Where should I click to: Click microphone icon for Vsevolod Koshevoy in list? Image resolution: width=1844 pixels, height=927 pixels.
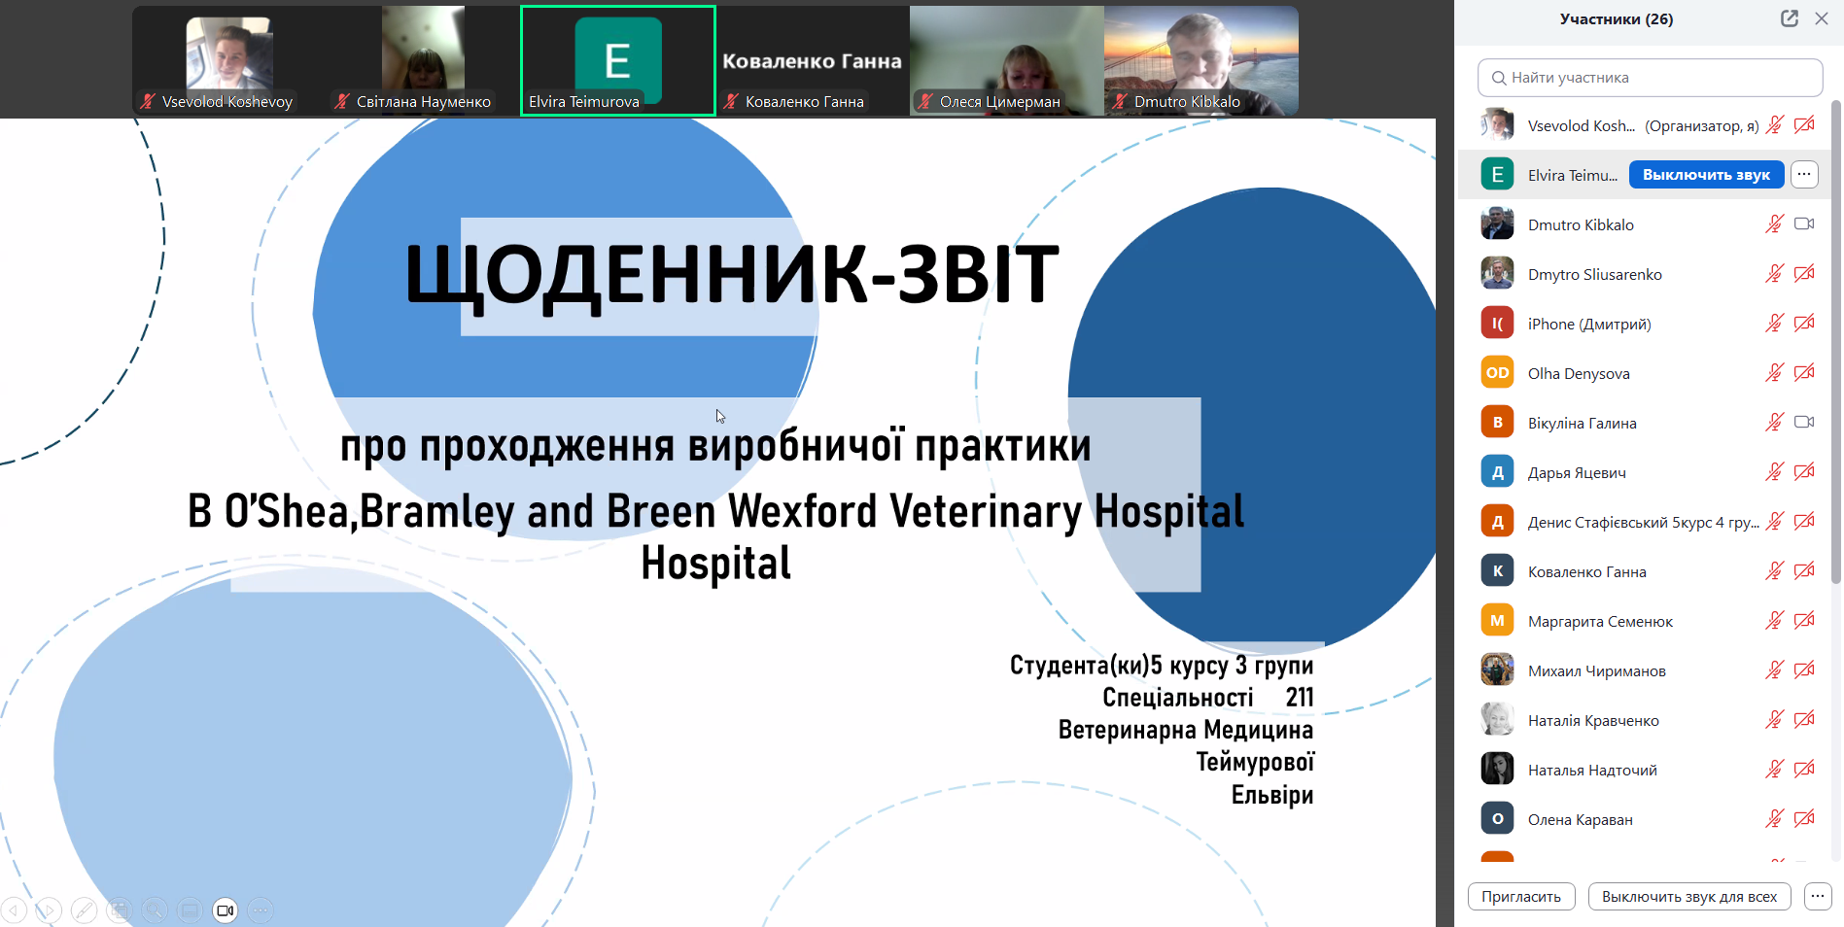(x=1775, y=125)
